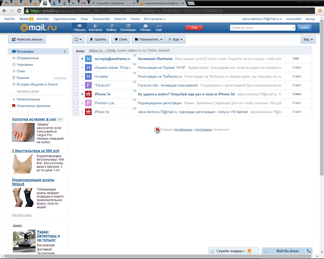The image size is (324, 259).
Task: Click the @mail.ru logo
Action: (38, 28)
